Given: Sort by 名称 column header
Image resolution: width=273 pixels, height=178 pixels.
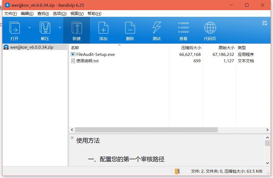Looking at the screenshot, I should [x=119, y=48].
